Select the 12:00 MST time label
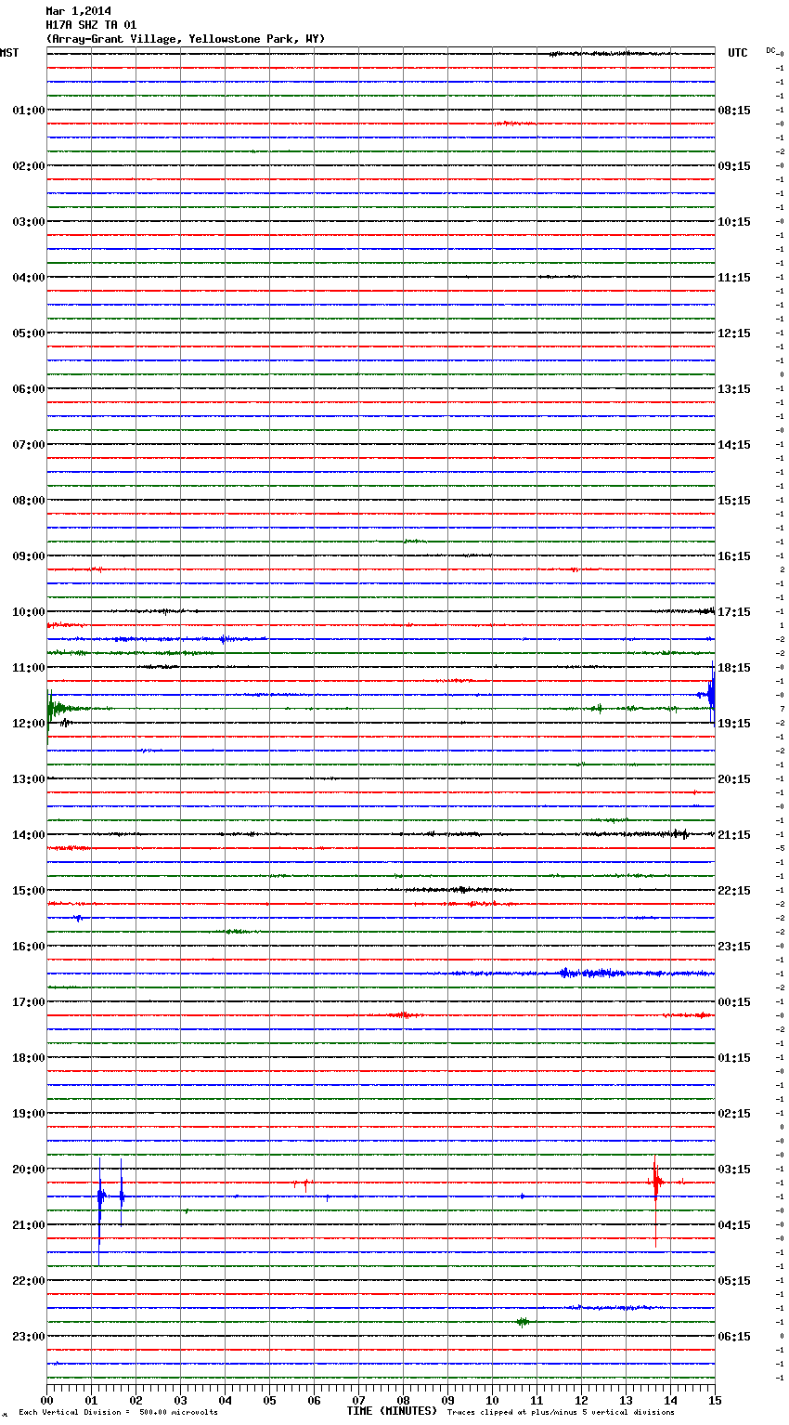The width and height of the screenshot is (789, 1425). 29,723
